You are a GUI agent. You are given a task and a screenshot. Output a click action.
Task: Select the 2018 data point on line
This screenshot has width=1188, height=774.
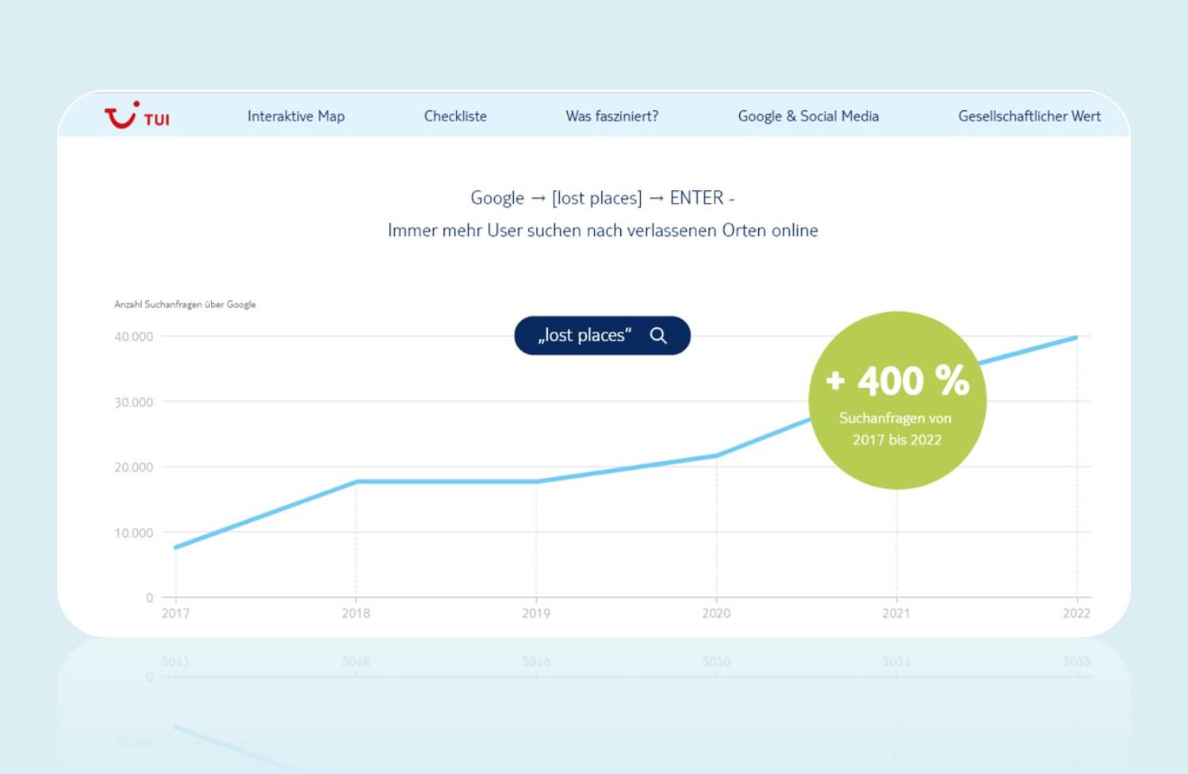356,482
